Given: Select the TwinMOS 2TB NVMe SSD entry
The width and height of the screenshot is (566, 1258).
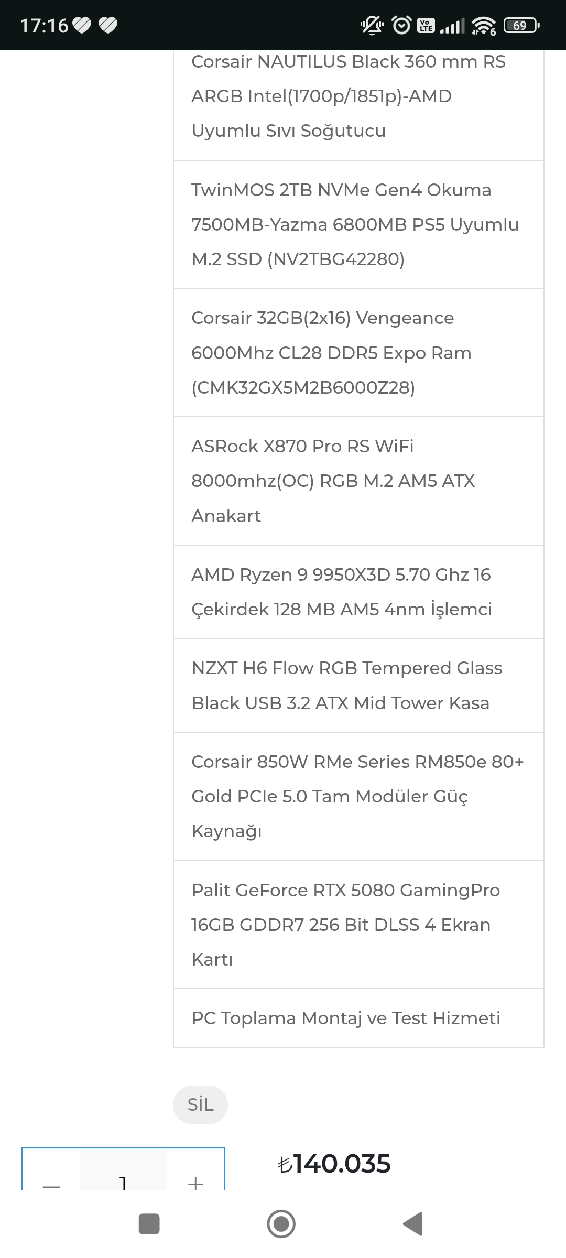Looking at the screenshot, I should [355, 224].
